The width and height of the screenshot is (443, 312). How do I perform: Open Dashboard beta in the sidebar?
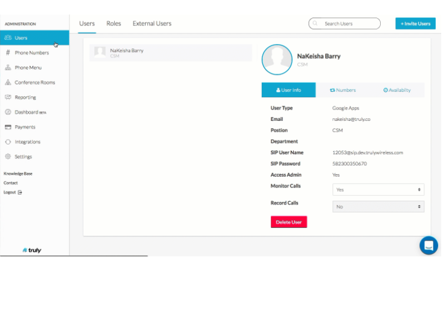(34, 112)
